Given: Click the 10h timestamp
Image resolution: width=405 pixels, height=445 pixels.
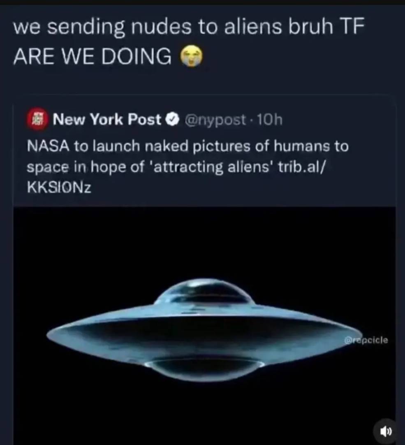Looking at the screenshot, I should click(x=270, y=120).
